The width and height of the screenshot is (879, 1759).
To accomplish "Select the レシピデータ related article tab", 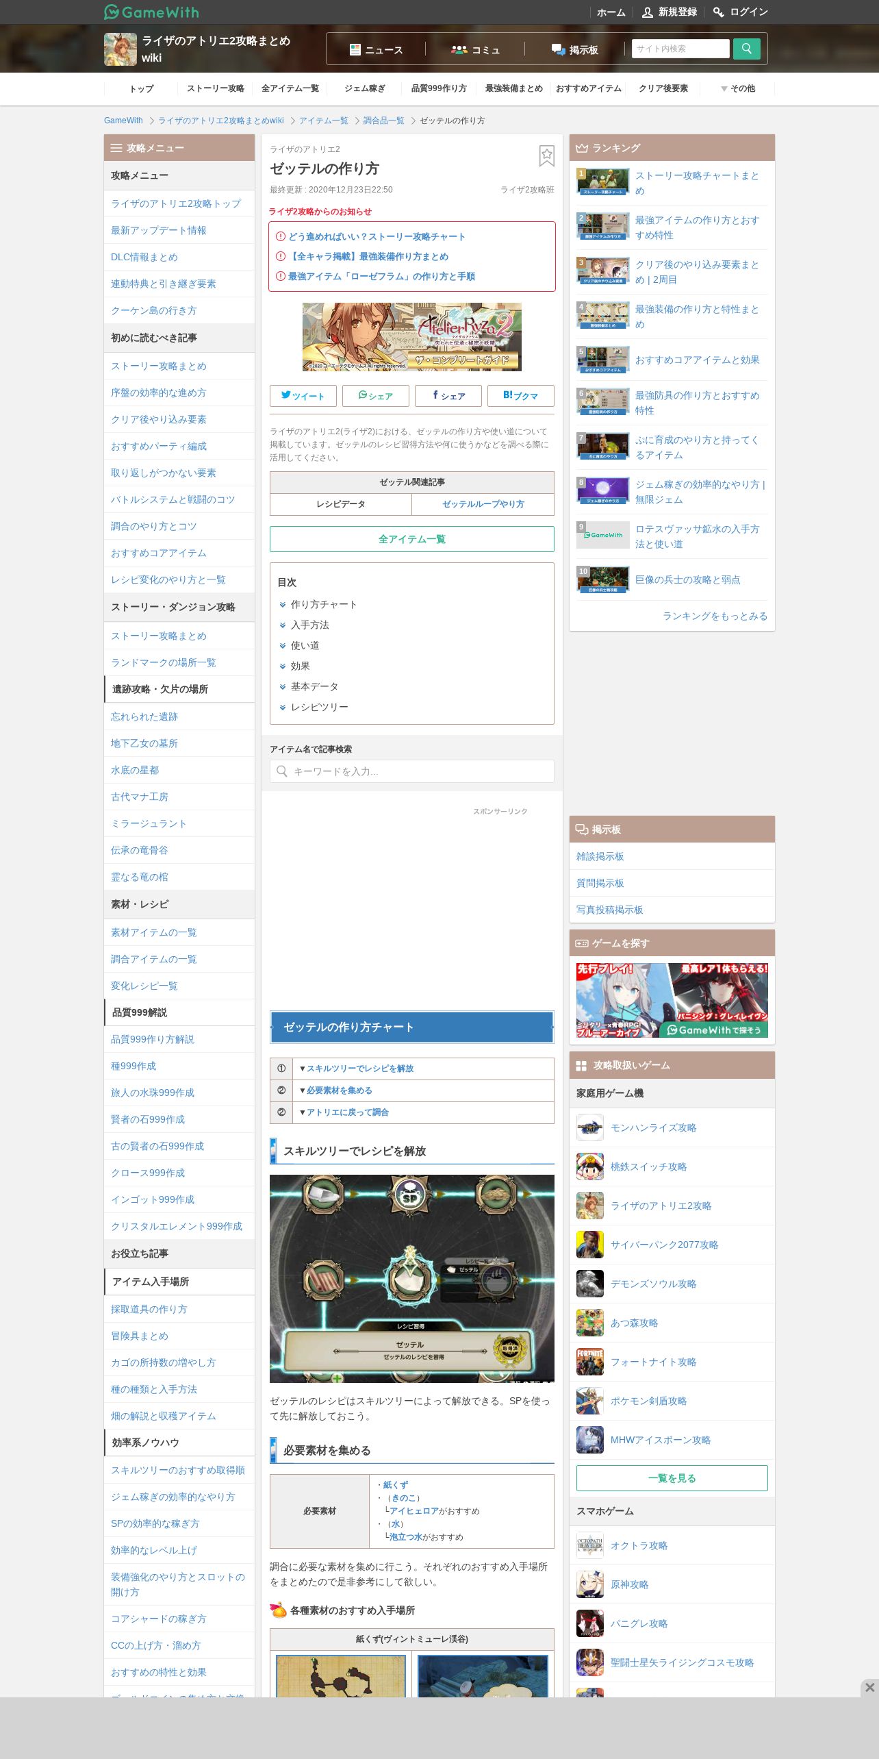I will click(x=341, y=504).
